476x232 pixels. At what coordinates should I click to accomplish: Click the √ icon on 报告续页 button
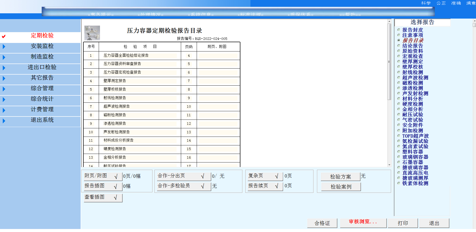pos(277,186)
